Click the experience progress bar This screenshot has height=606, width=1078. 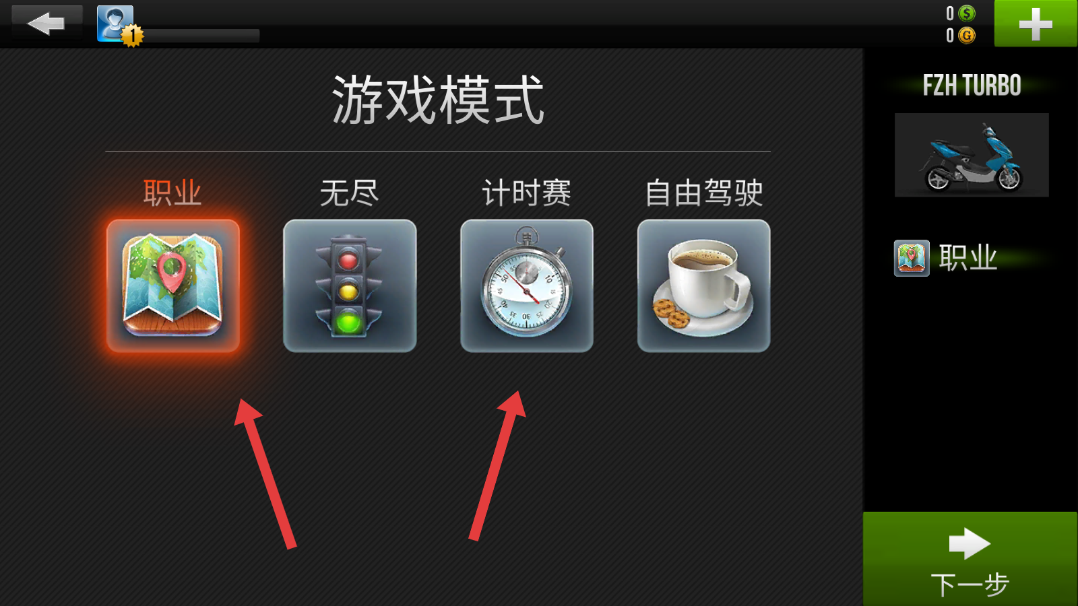[x=199, y=36]
